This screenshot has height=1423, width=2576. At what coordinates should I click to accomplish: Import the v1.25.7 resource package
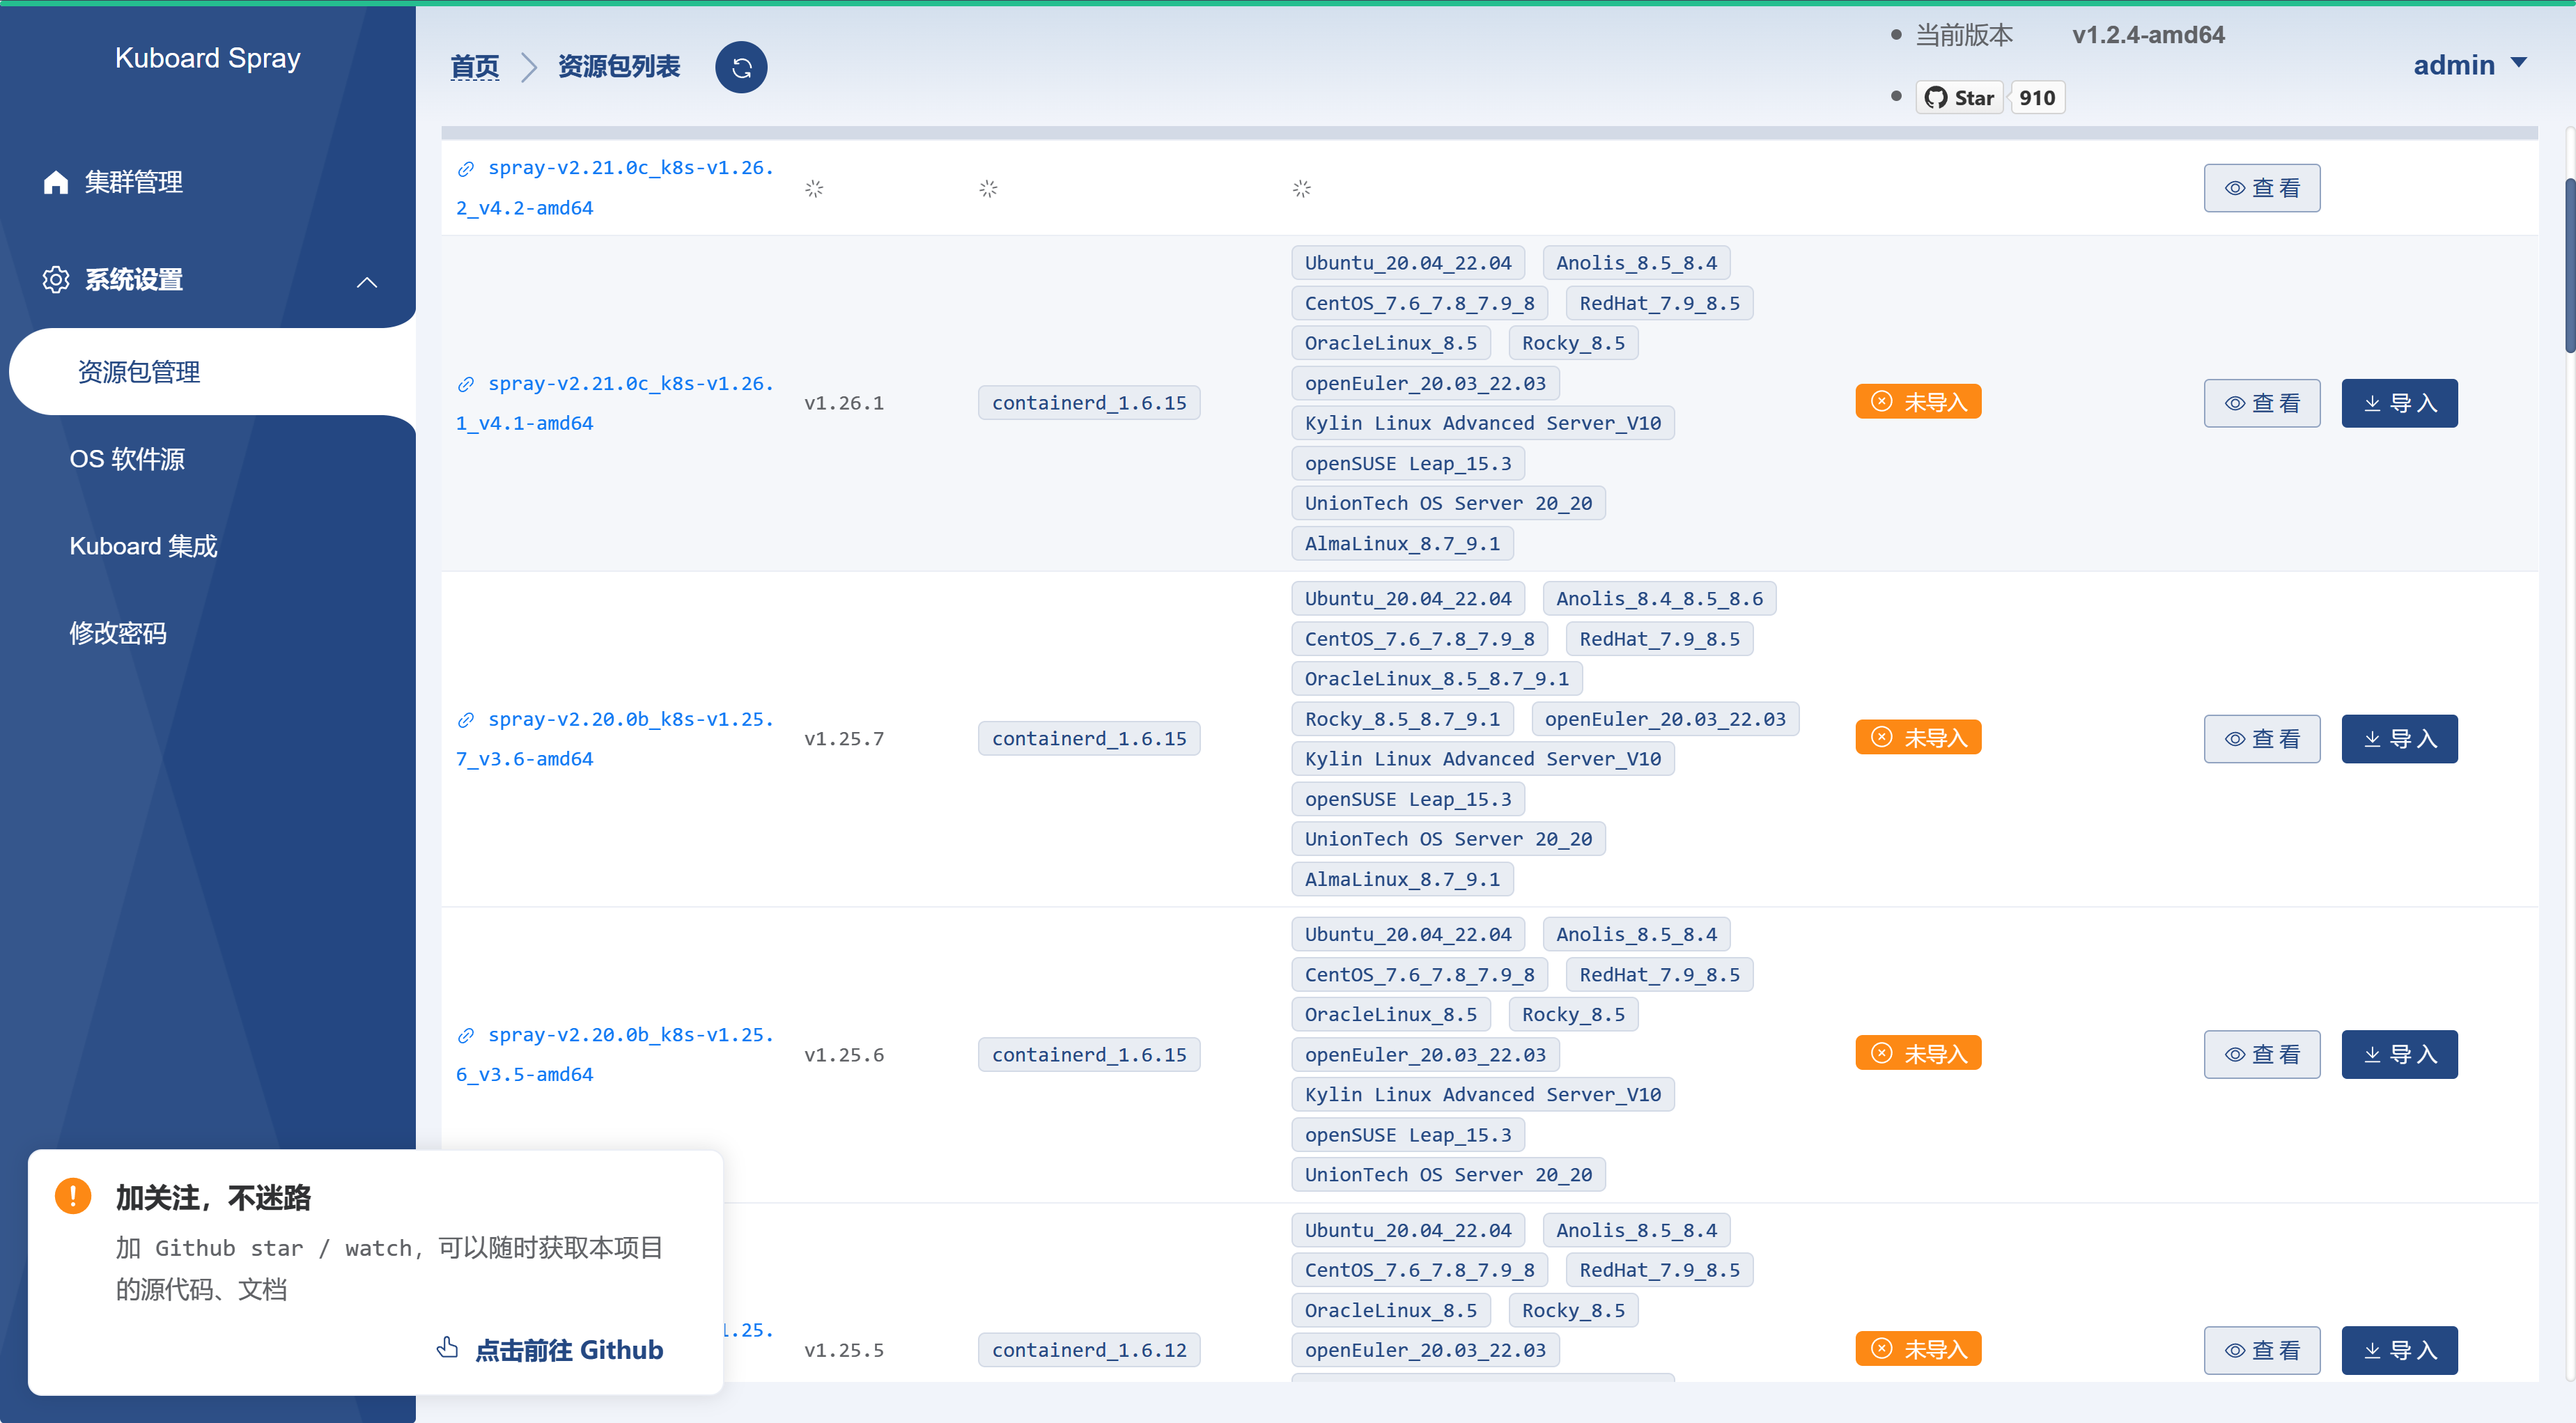point(2398,739)
